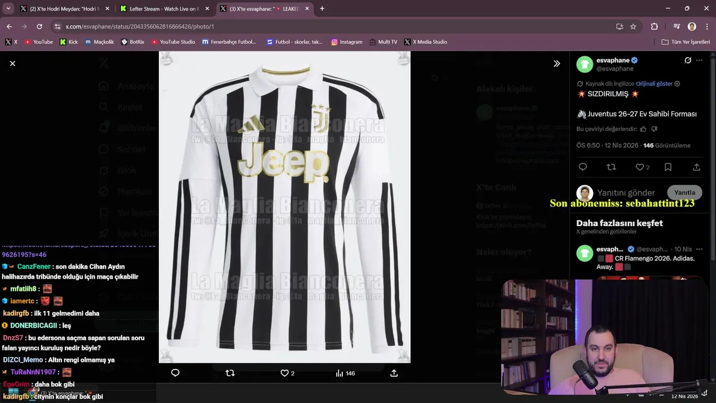716x403 pixels.
Task: Switch to the Hodri Meydan X tab
Action: click(x=64, y=9)
